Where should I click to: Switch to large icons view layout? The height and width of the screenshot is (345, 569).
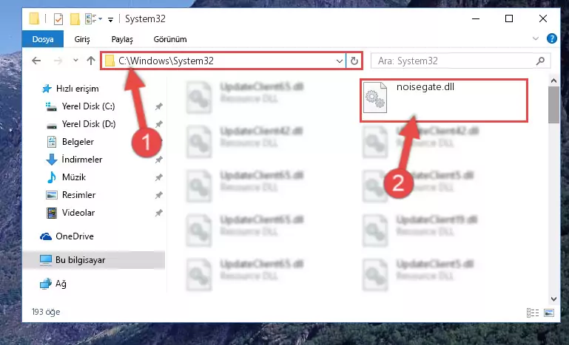click(x=549, y=312)
